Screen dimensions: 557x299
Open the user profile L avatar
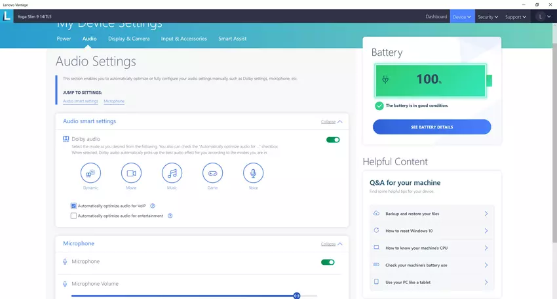[x=541, y=16]
